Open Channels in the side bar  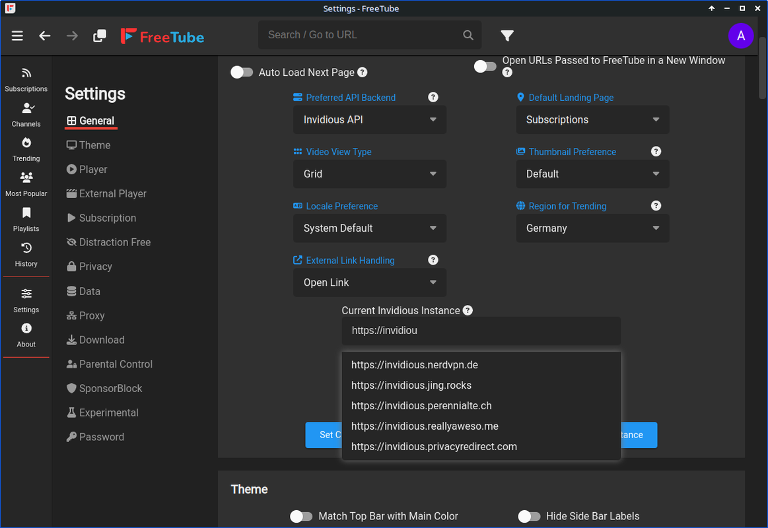(x=26, y=115)
